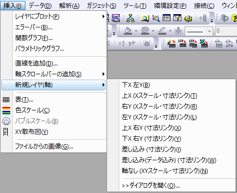
Task: Click the 色スケール color bars icon
Action: [6, 110]
